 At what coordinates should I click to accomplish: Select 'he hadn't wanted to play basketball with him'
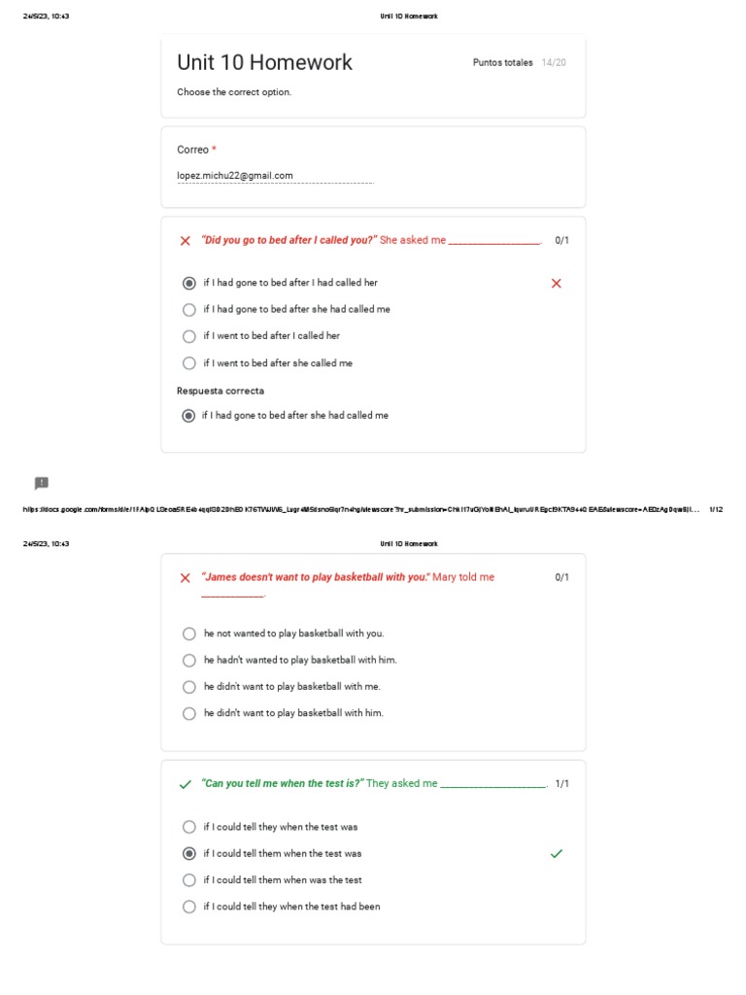tap(189, 661)
